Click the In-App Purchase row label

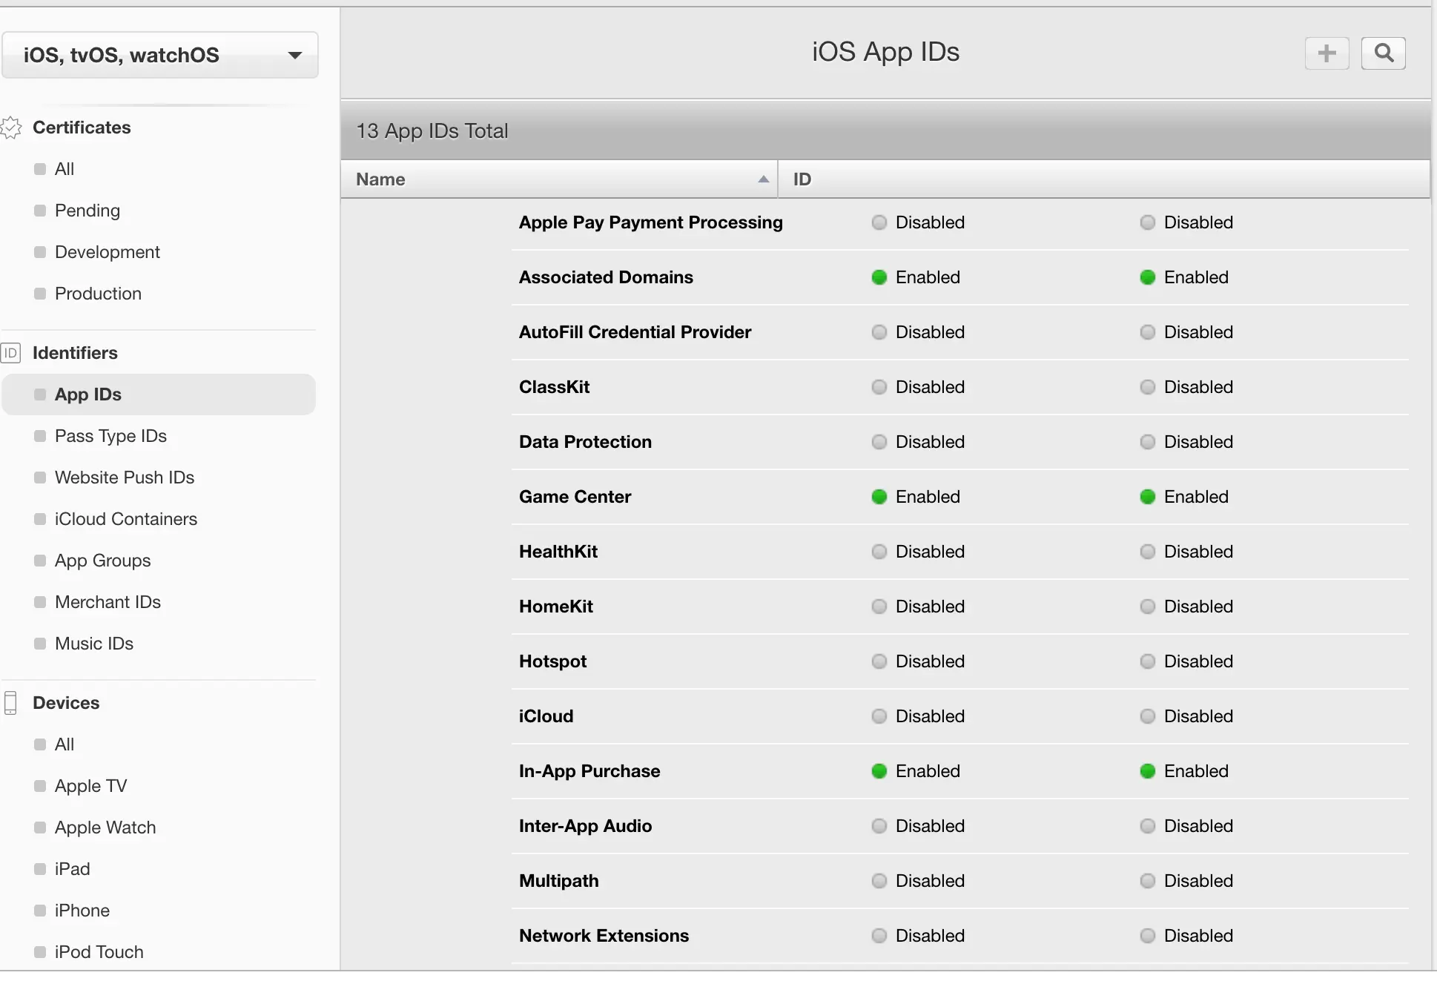[589, 771]
